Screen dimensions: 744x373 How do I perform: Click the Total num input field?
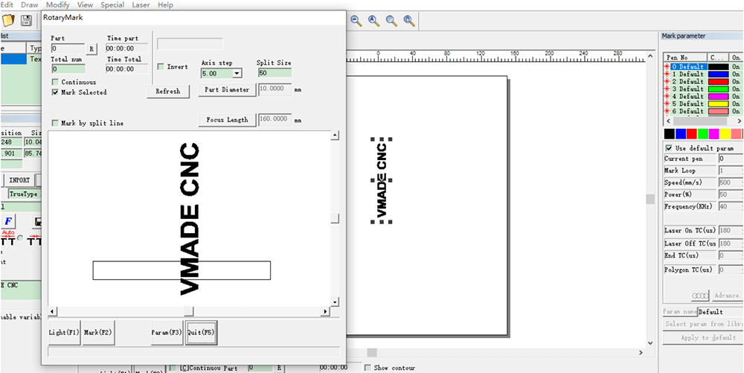click(68, 68)
